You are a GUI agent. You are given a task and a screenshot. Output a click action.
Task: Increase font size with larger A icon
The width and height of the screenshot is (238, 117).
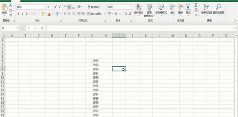coord(56,7)
